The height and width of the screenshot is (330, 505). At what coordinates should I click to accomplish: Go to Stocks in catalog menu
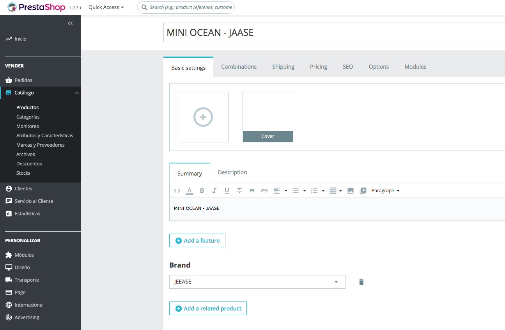coord(23,173)
